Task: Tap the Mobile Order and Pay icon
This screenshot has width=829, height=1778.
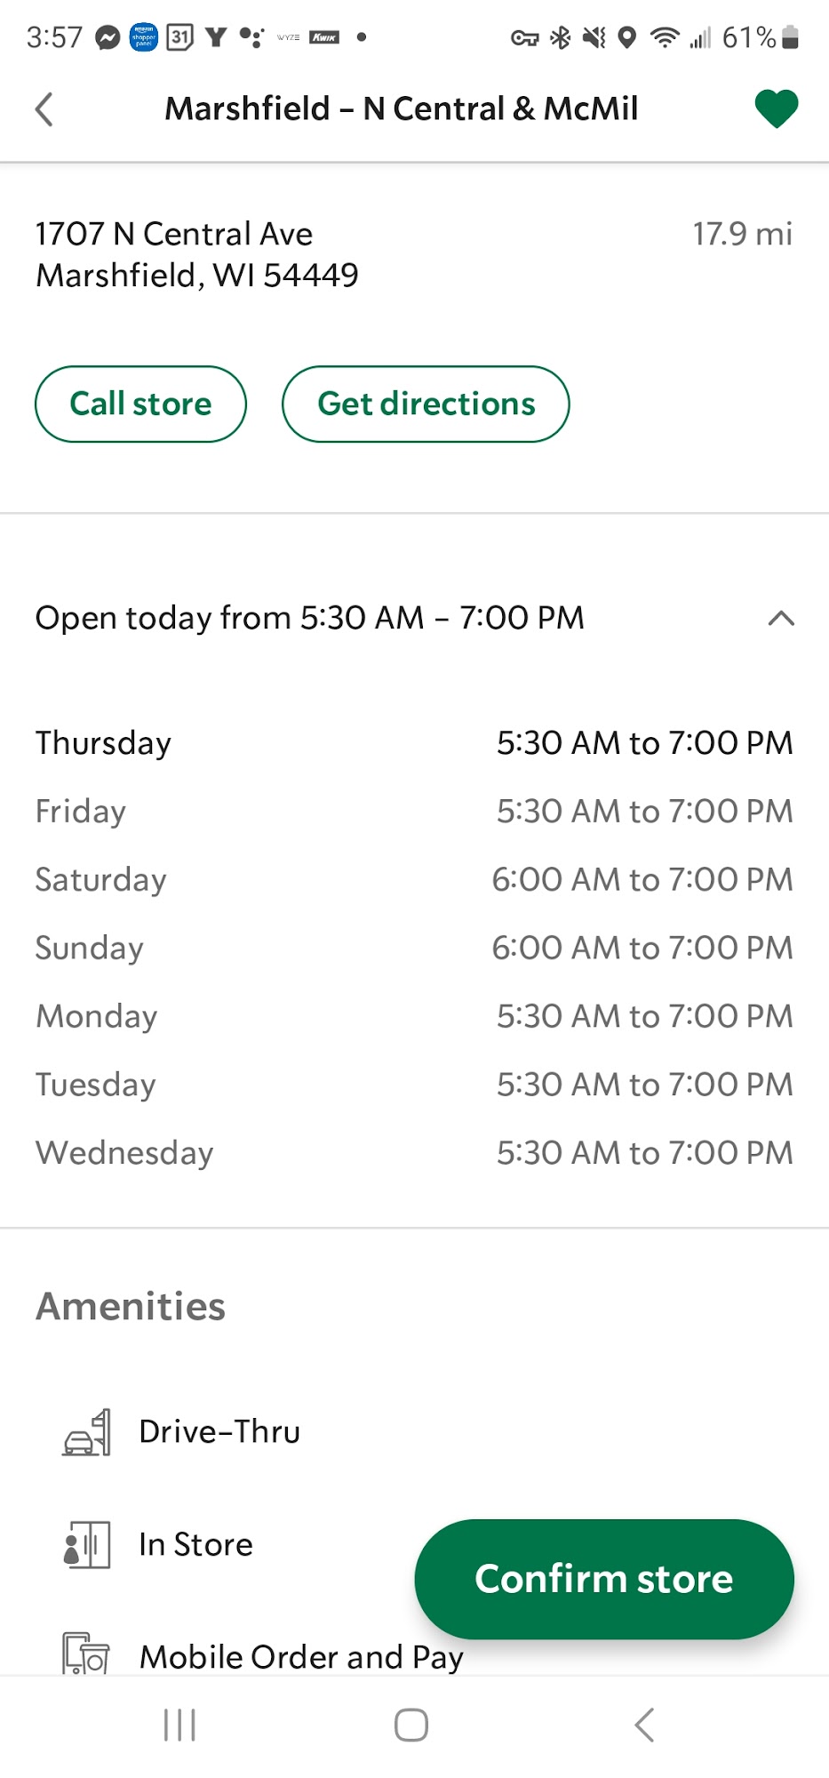Action: pos(85,1654)
